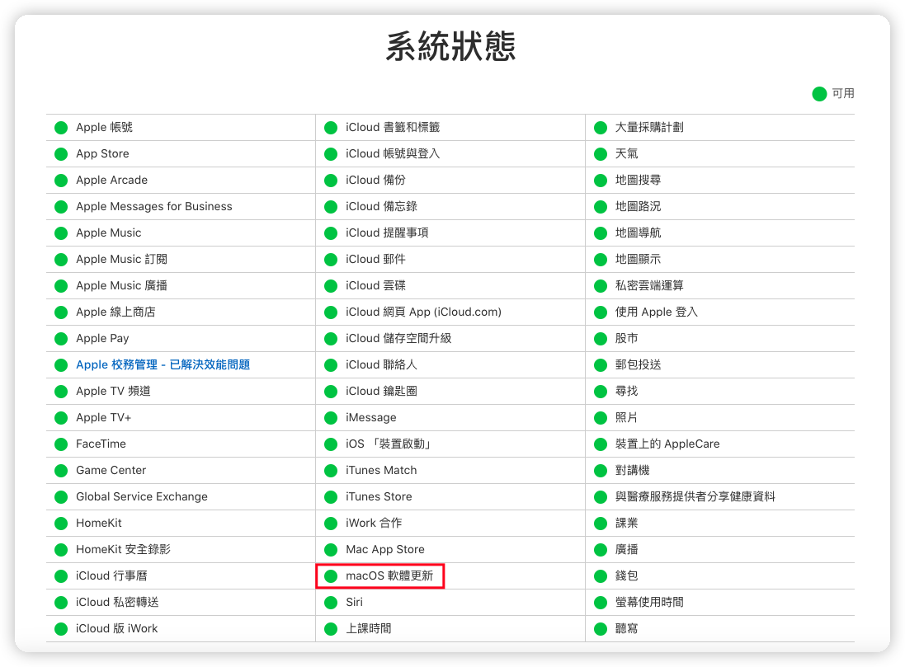Click the green dot beside iTunes Match
This screenshot has width=905, height=667.
point(331,471)
